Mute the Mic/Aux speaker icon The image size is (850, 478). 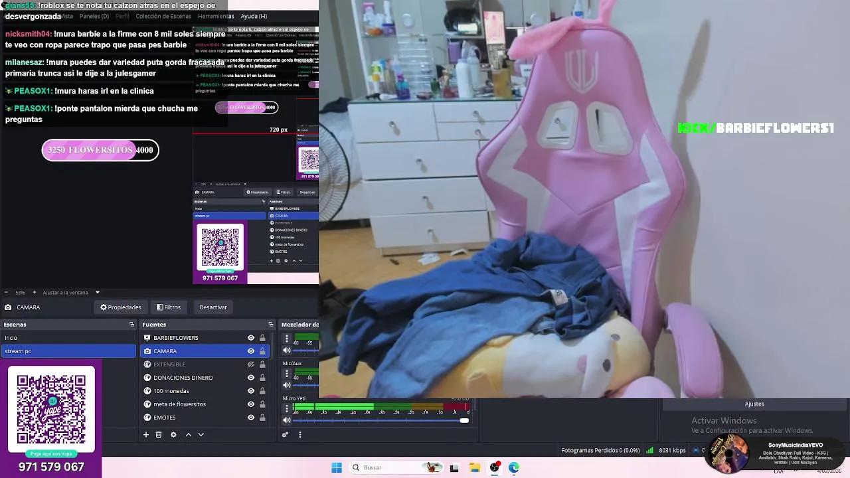pyautogui.click(x=287, y=385)
